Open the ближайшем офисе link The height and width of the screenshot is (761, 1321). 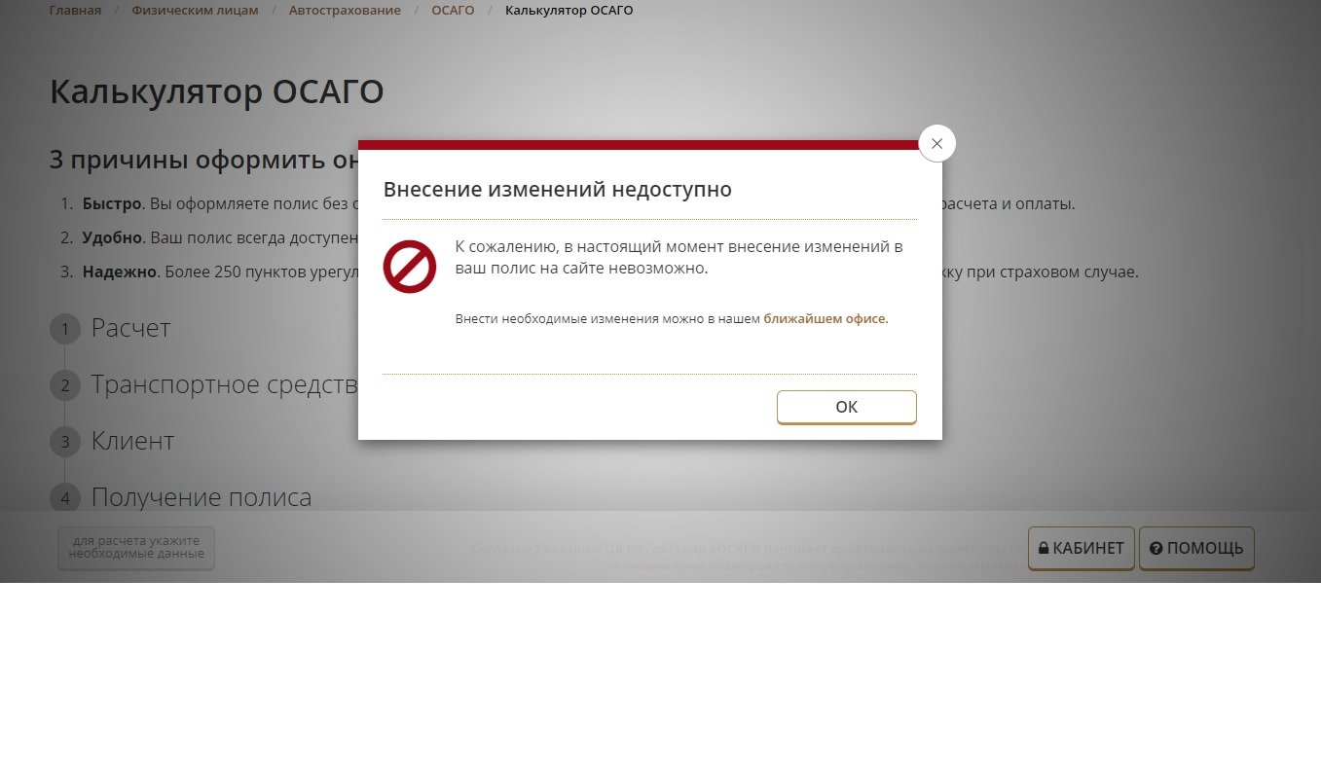pos(826,318)
